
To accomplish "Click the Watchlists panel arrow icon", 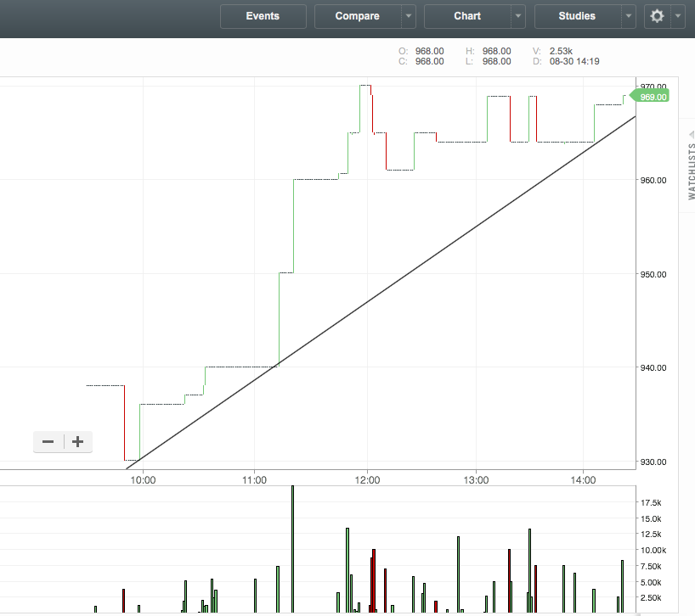I will (x=691, y=134).
